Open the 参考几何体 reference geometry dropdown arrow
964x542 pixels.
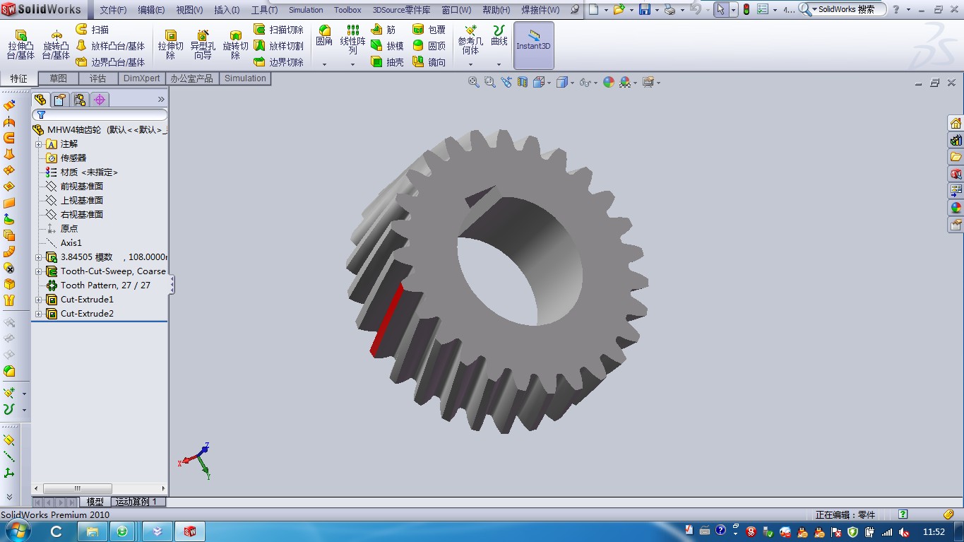[470, 64]
